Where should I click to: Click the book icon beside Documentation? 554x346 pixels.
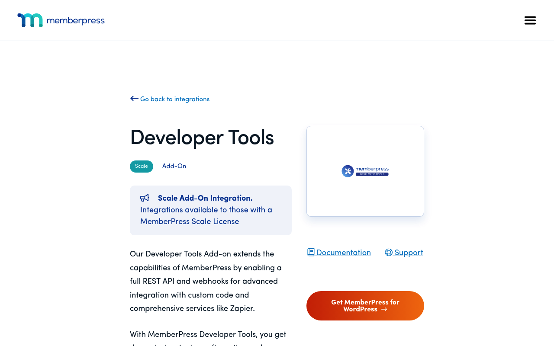point(311,252)
